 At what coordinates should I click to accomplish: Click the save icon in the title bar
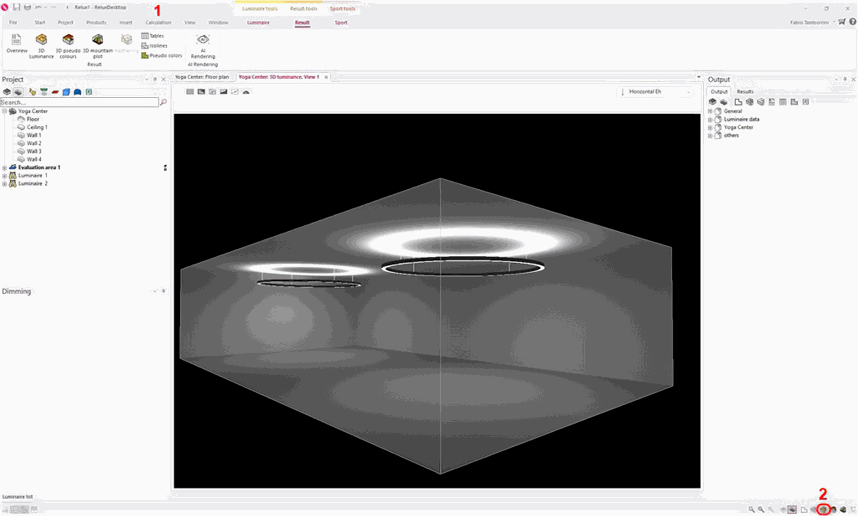pos(17,7)
